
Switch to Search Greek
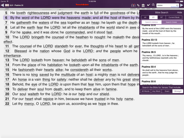(x=171, y=22)
